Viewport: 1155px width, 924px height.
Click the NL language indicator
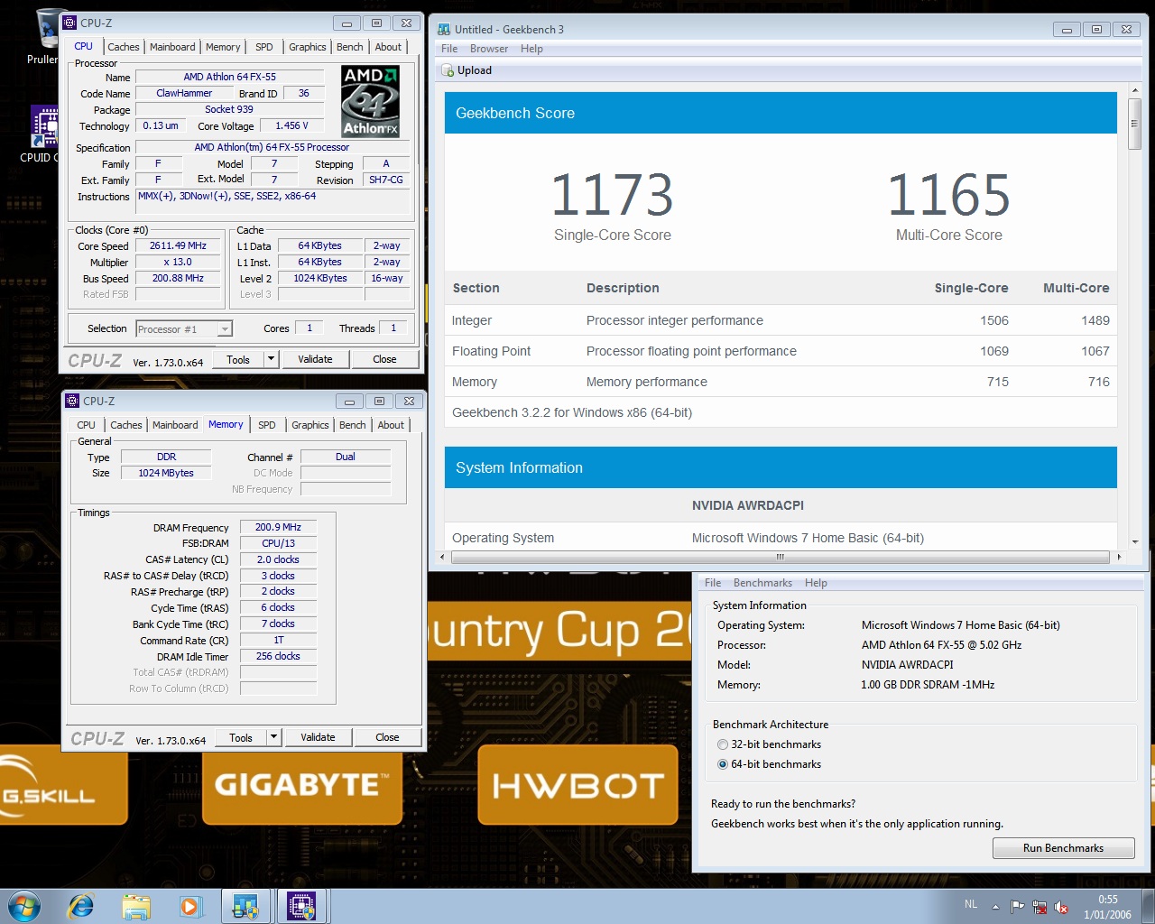coord(971,904)
